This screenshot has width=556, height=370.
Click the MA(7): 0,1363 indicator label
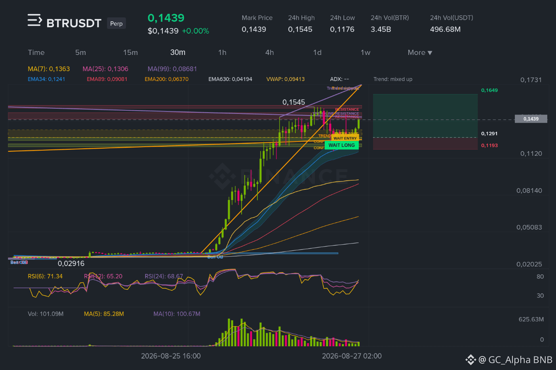(x=49, y=69)
